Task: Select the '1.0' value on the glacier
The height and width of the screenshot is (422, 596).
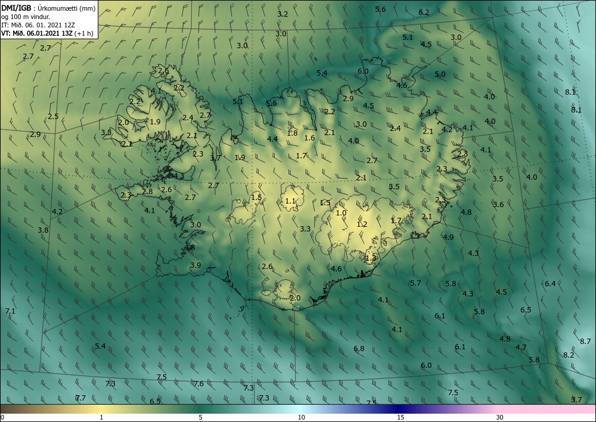Action: [342, 213]
